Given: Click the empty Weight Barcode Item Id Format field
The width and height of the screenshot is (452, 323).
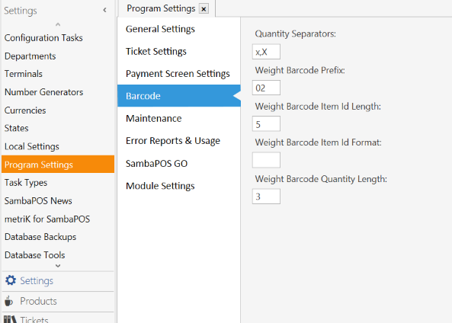Looking at the screenshot, I should pos(266,160).
